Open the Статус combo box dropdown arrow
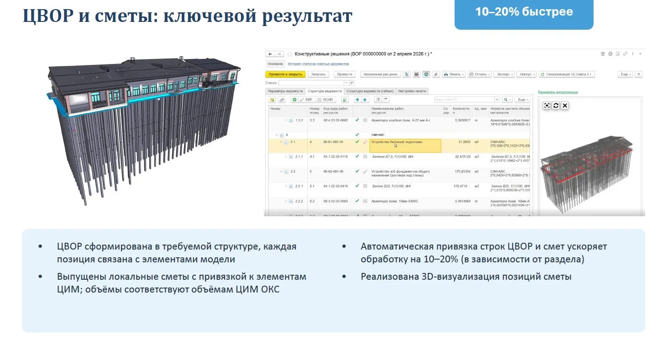The height and width of the screenshot is (341, 668). pos(346,83)
